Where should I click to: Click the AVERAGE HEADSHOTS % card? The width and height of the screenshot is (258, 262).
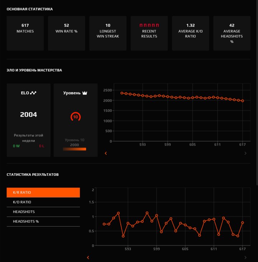[232, 33]
